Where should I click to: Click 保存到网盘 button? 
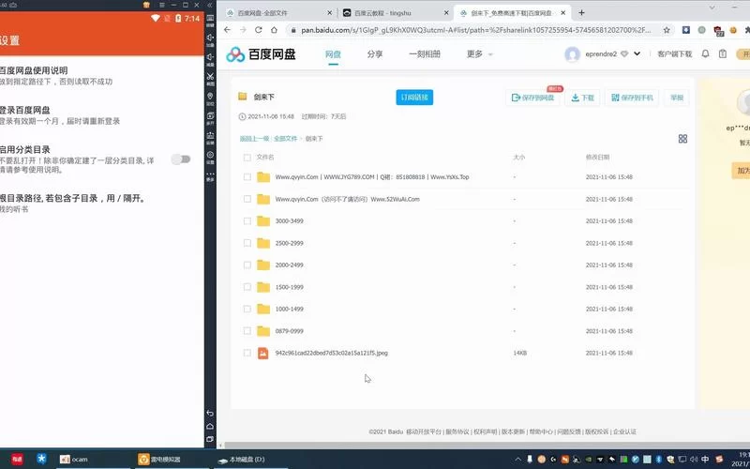(532, 98)
